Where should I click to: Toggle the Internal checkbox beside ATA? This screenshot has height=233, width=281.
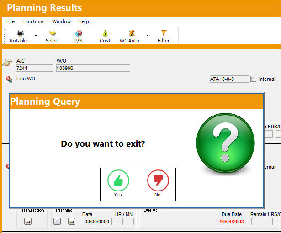click(x=253, y=79)
